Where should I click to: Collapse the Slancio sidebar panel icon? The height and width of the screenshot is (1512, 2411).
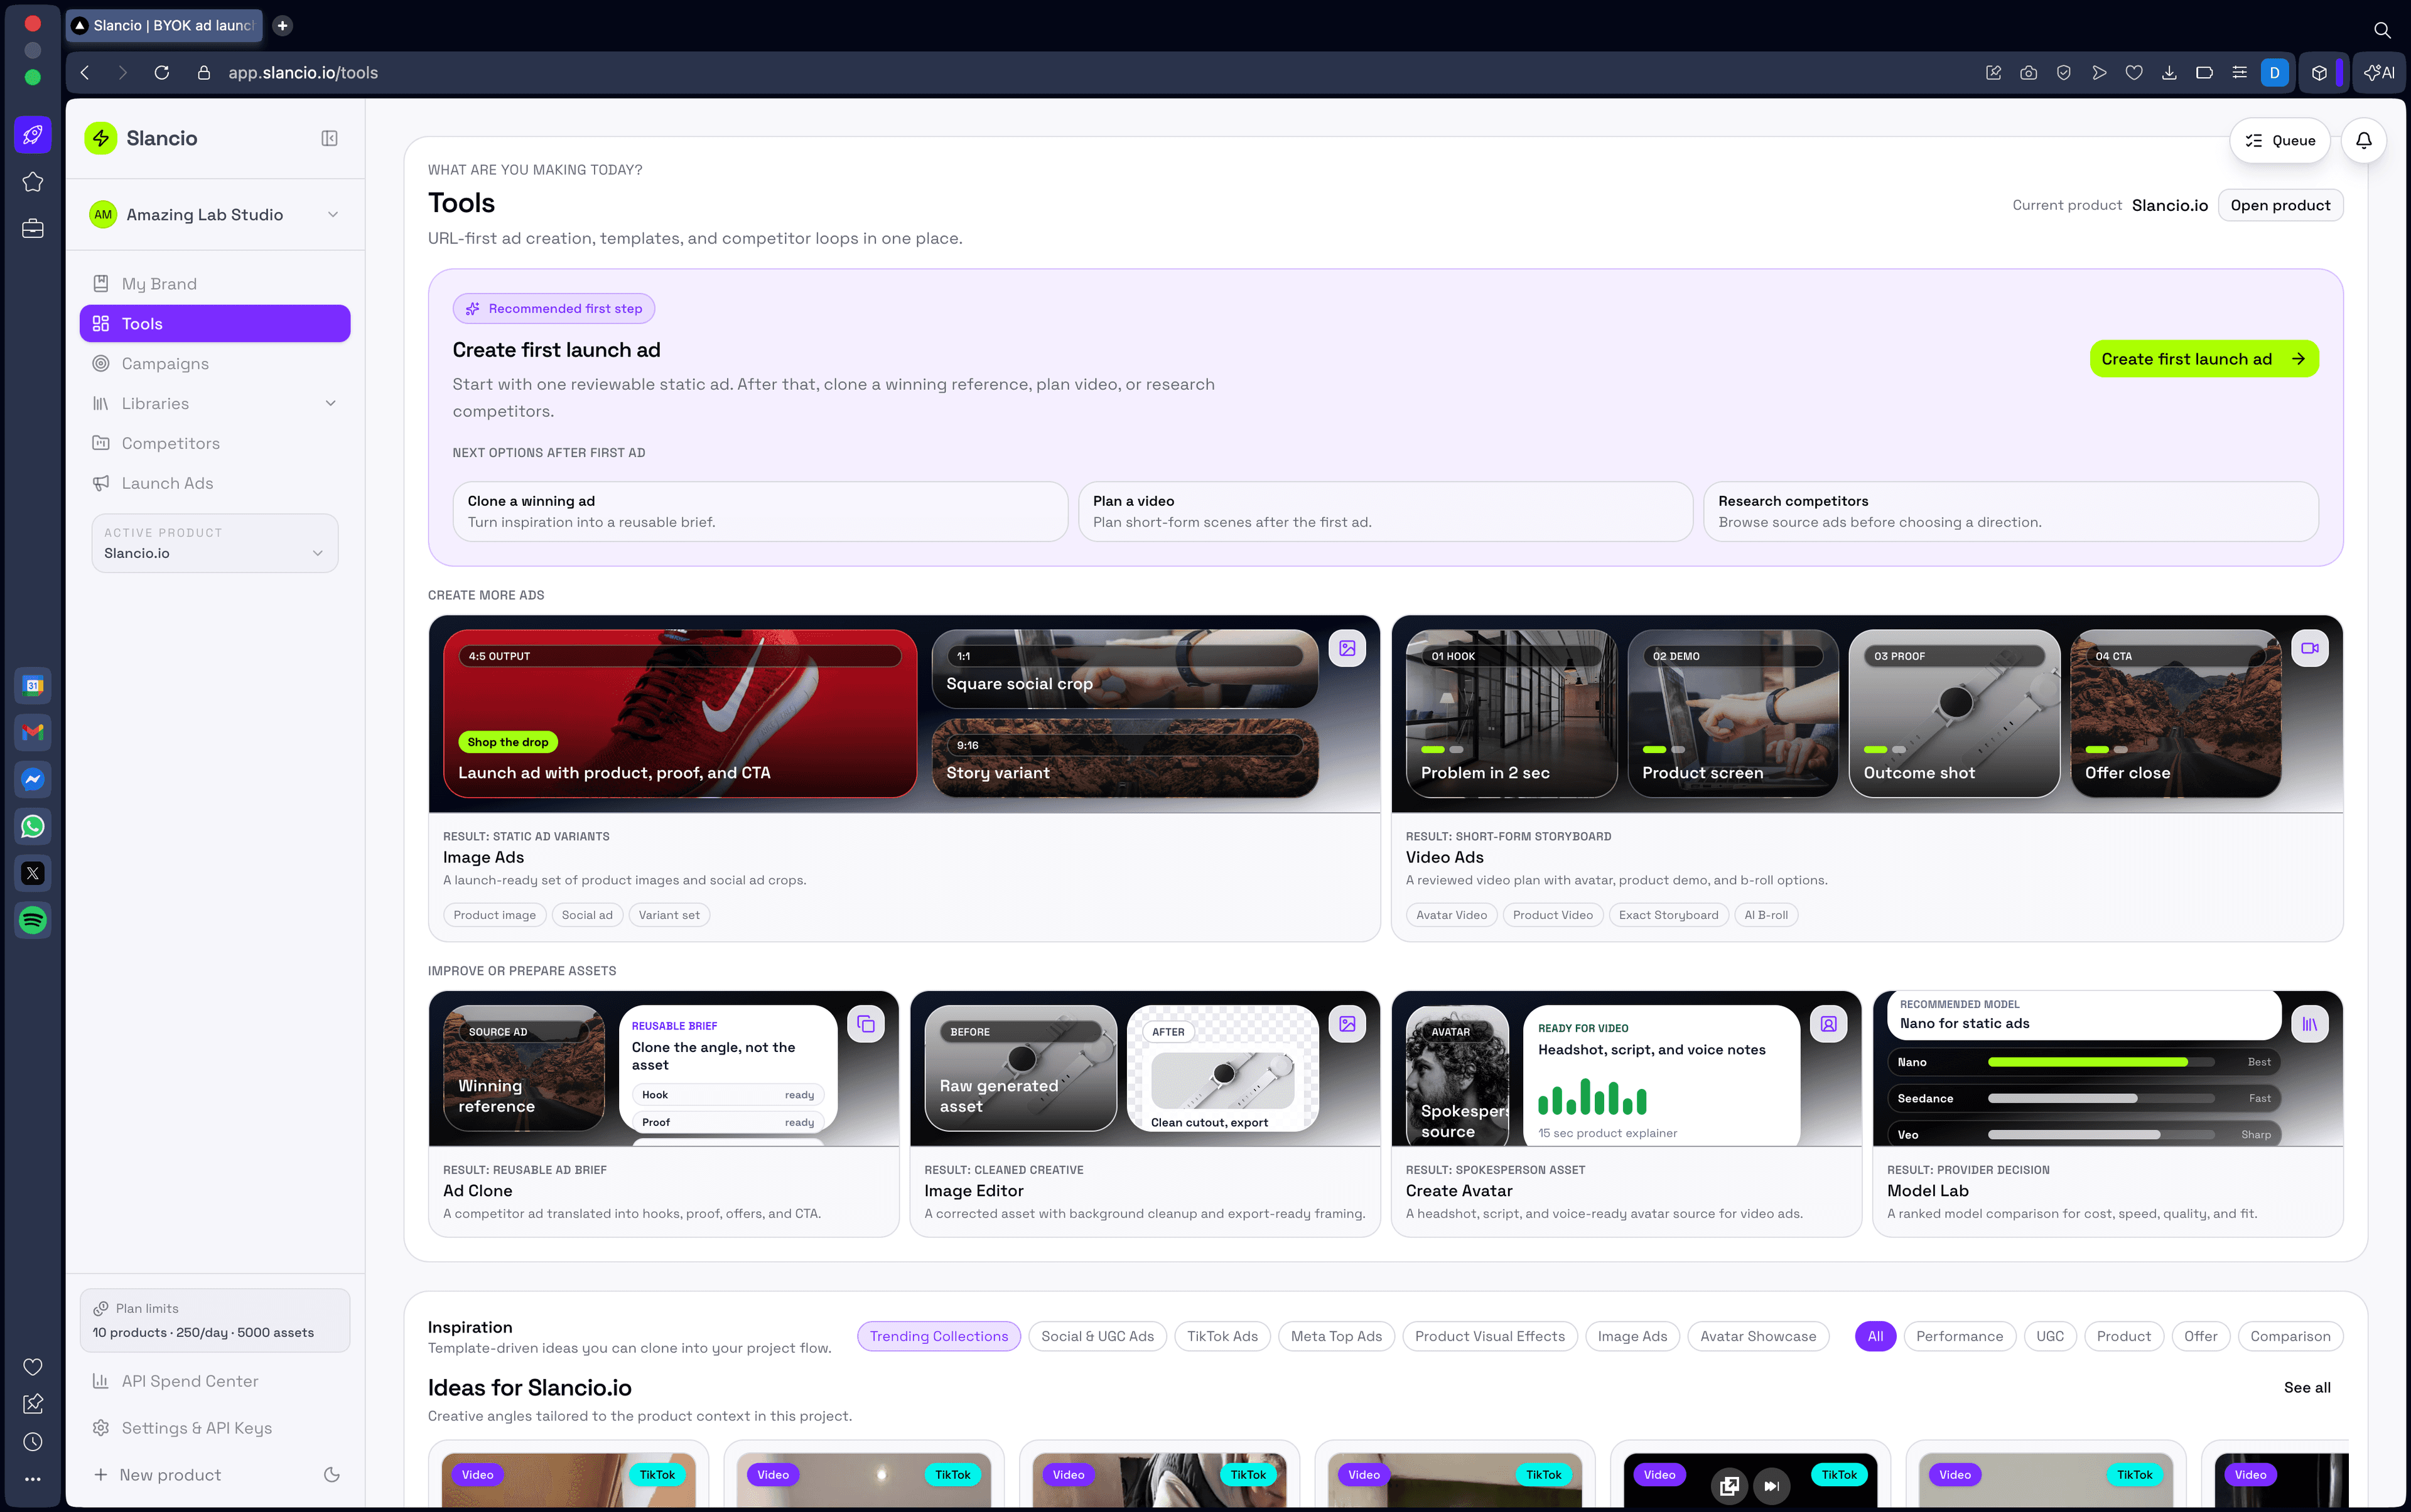pyautogui.click(x=329, y=138)
